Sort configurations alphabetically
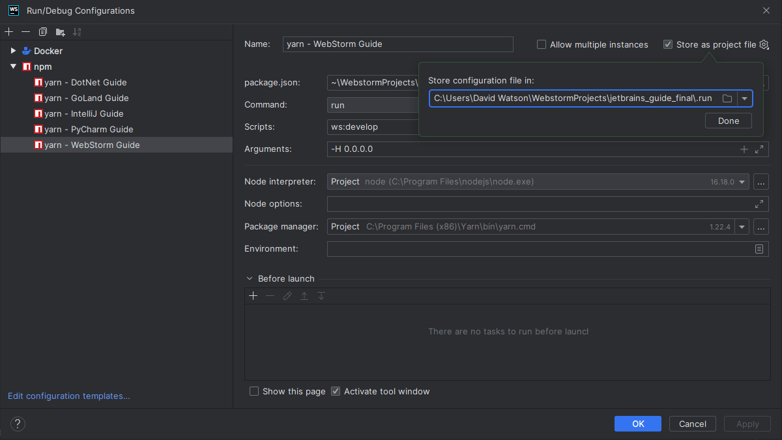 point(77,31)
